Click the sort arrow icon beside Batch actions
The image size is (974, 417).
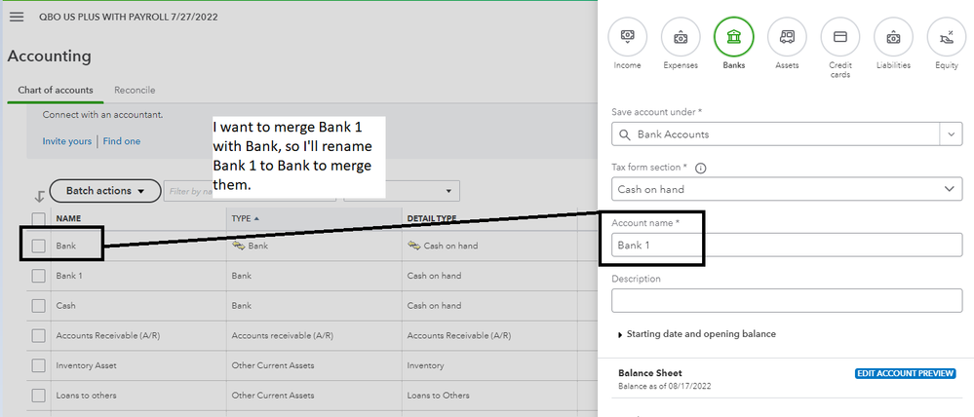pos(39,196)
